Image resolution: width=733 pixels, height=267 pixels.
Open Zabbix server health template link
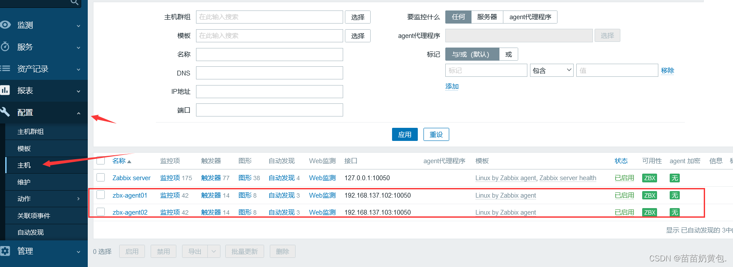(x=568, y=178)
